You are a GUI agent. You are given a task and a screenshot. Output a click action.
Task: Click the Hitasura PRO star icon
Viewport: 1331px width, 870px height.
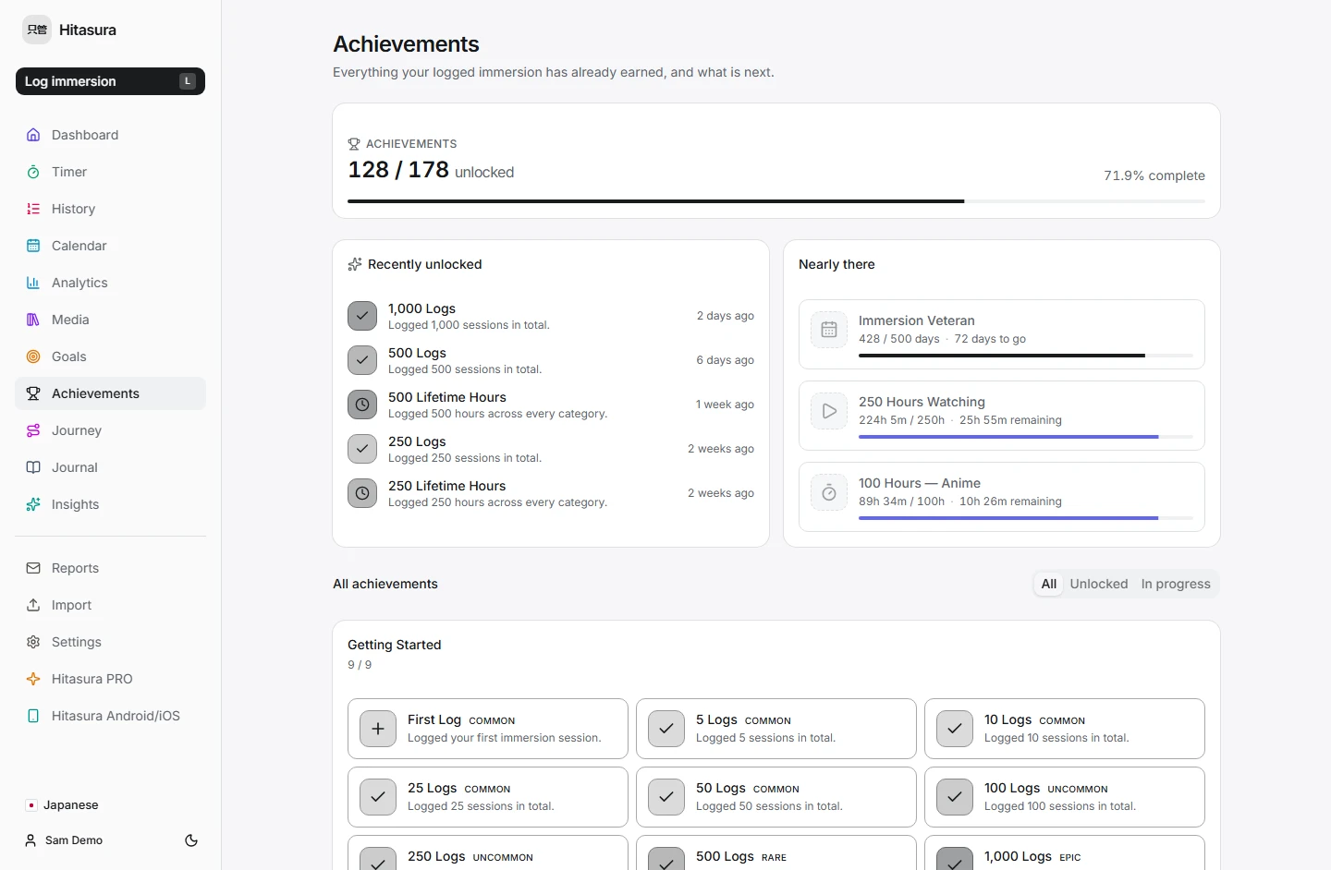click(33, 679)
